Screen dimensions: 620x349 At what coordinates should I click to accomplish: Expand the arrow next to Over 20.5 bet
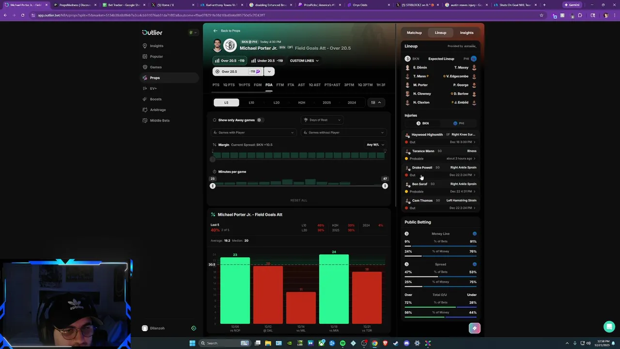(269, 71)
